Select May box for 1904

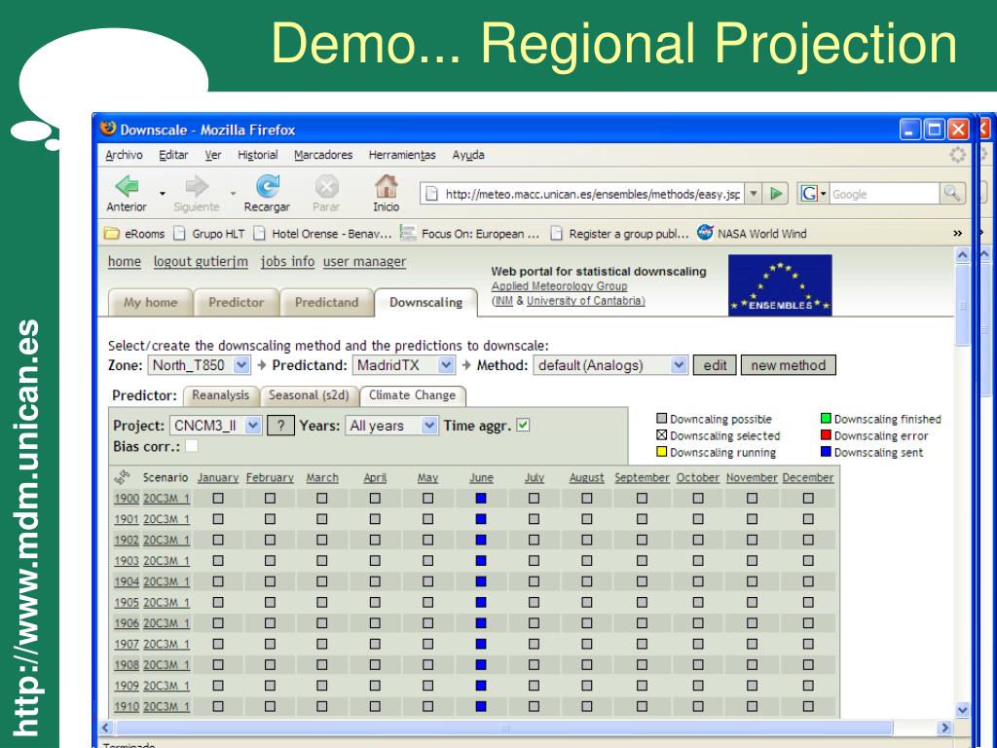tap(428, 581)
